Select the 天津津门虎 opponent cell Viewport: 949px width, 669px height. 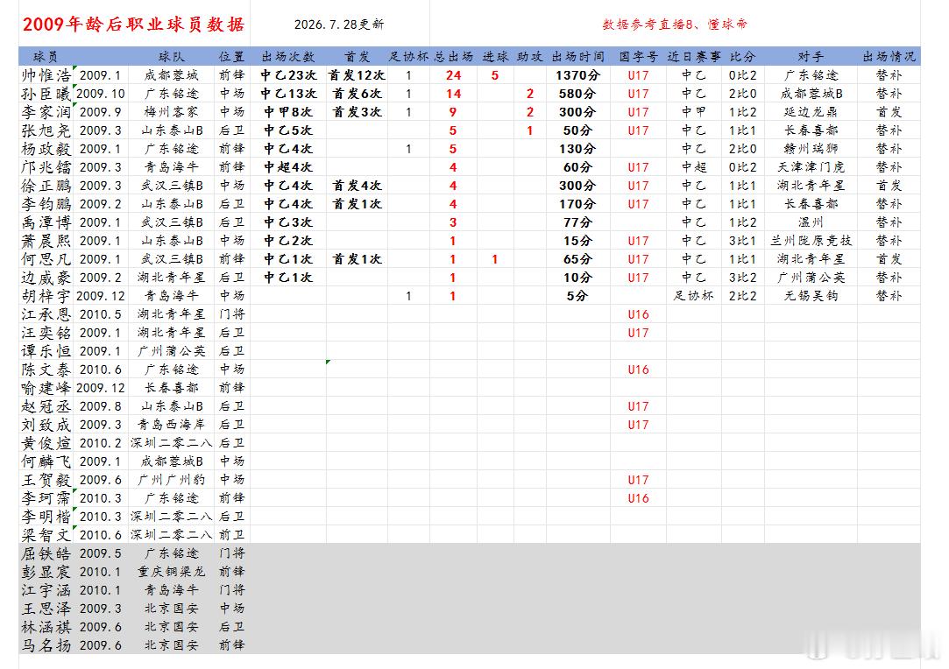click(x=811, y=167)
